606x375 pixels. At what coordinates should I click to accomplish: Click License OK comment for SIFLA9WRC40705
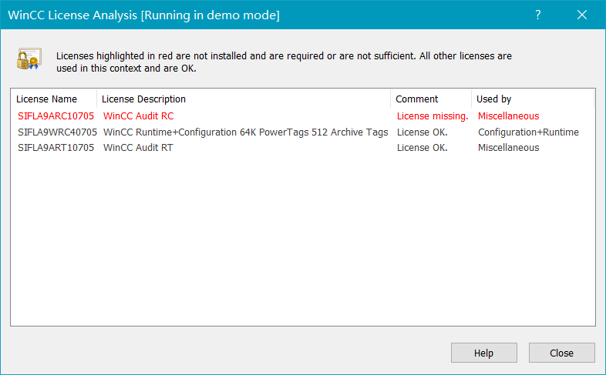pos(423,132)
